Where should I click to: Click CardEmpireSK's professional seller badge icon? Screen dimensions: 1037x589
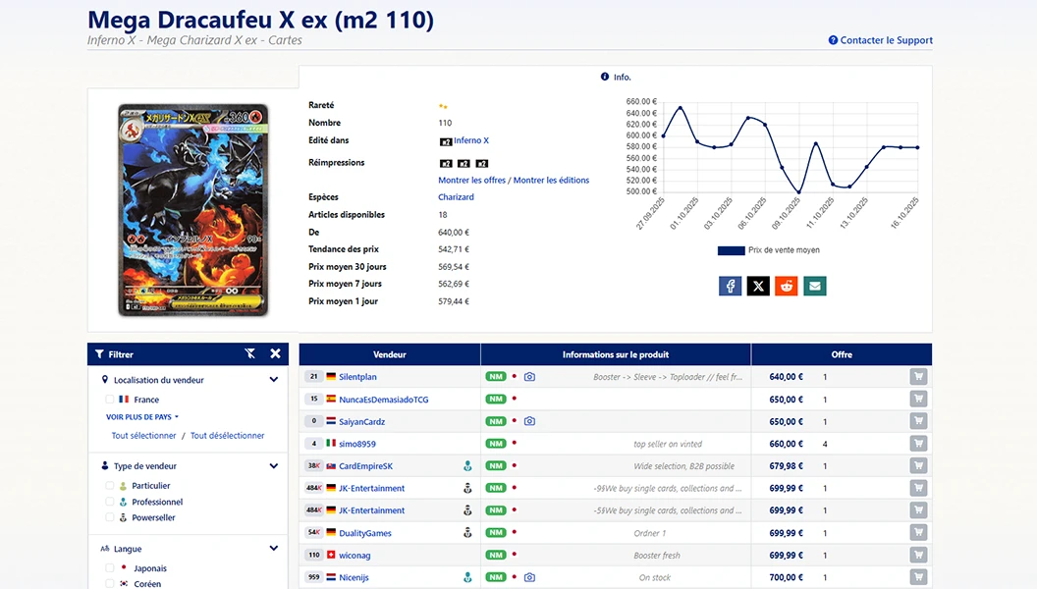(x=467, y=466)
